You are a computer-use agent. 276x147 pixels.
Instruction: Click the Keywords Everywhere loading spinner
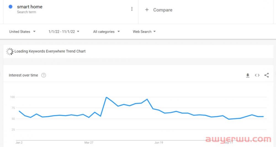pos(10,51)
